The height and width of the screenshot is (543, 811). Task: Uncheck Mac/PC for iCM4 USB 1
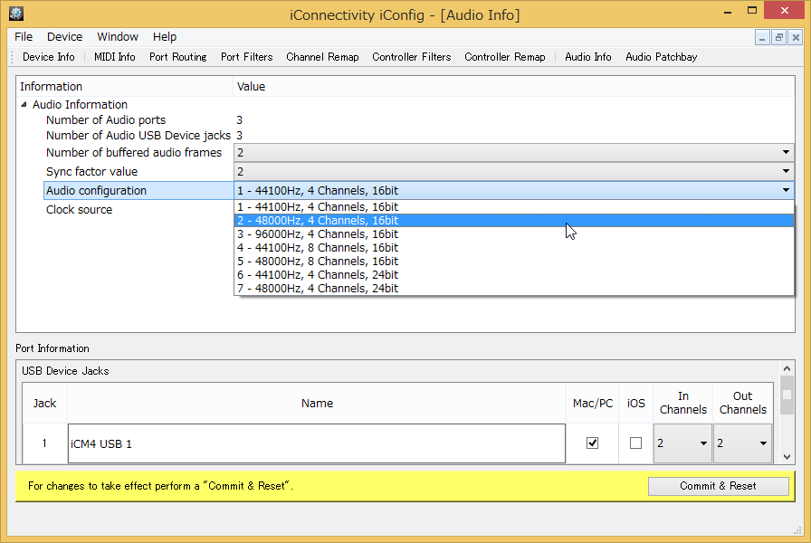click(x=592, y=443)
